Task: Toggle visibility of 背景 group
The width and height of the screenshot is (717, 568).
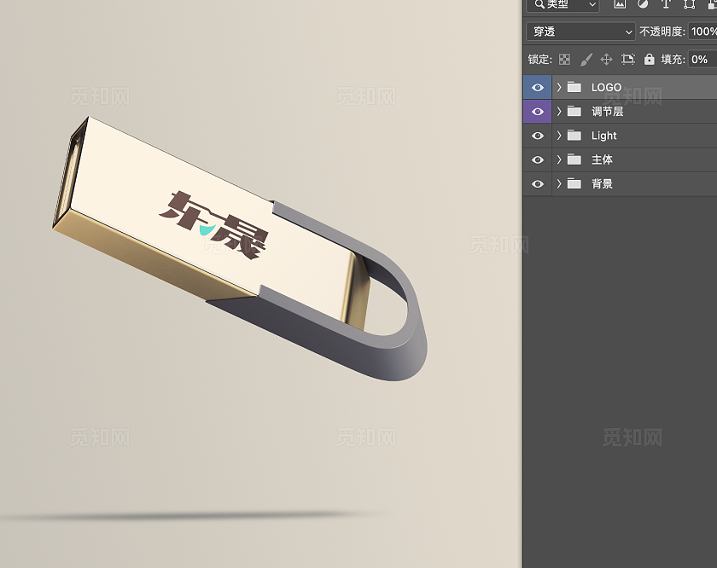Action: click(537, 183)
